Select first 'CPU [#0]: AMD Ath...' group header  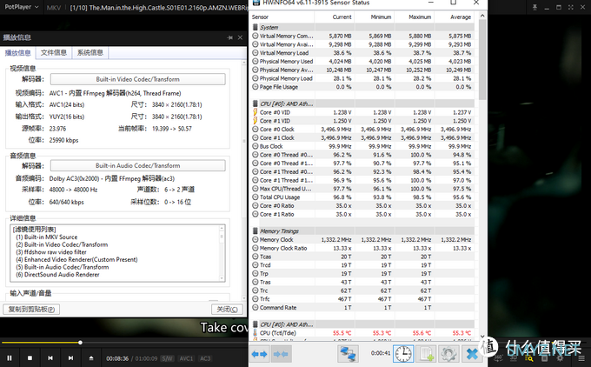pos(362,103)
